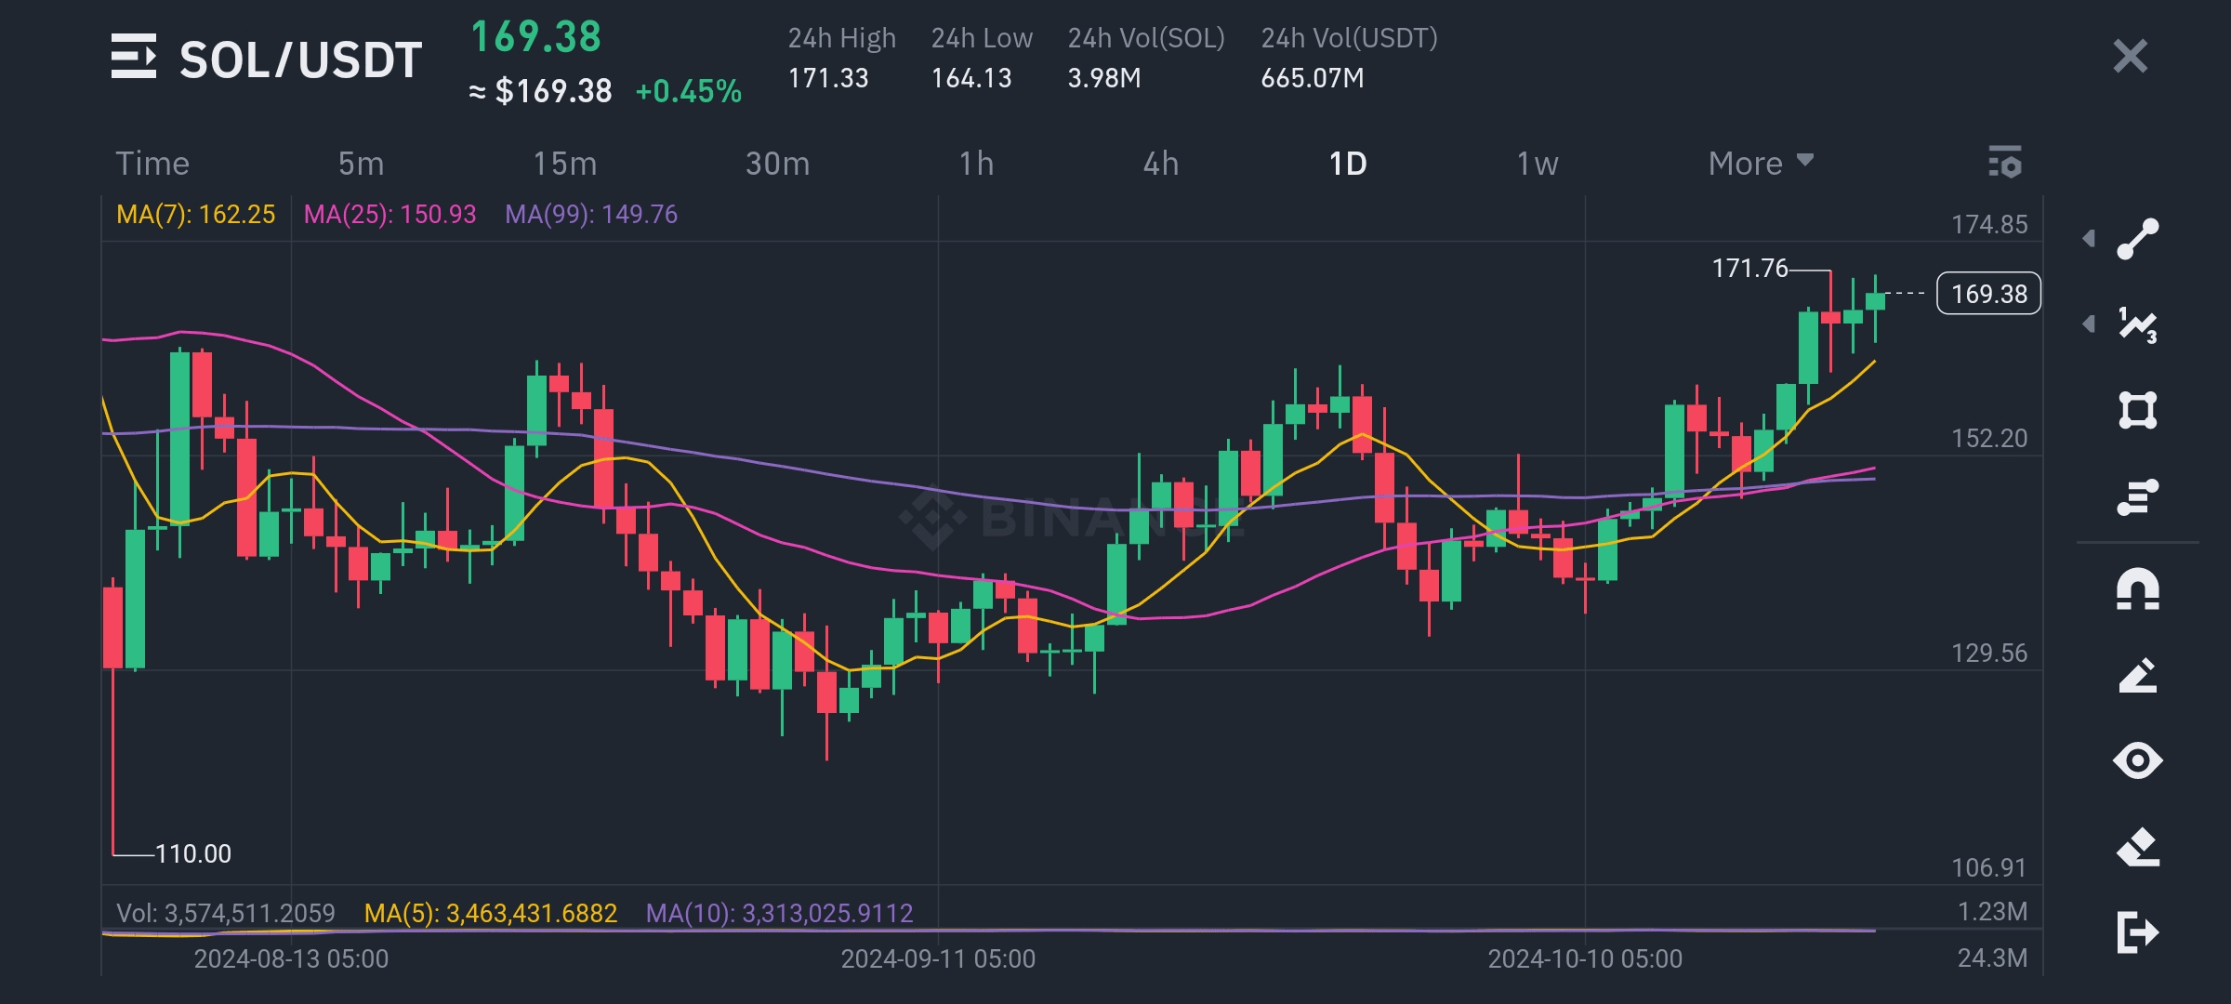Select the wave pattern drawing tool
Image resolution: width=2231 pixels, height=1004 pixels.
[2137, 324]
